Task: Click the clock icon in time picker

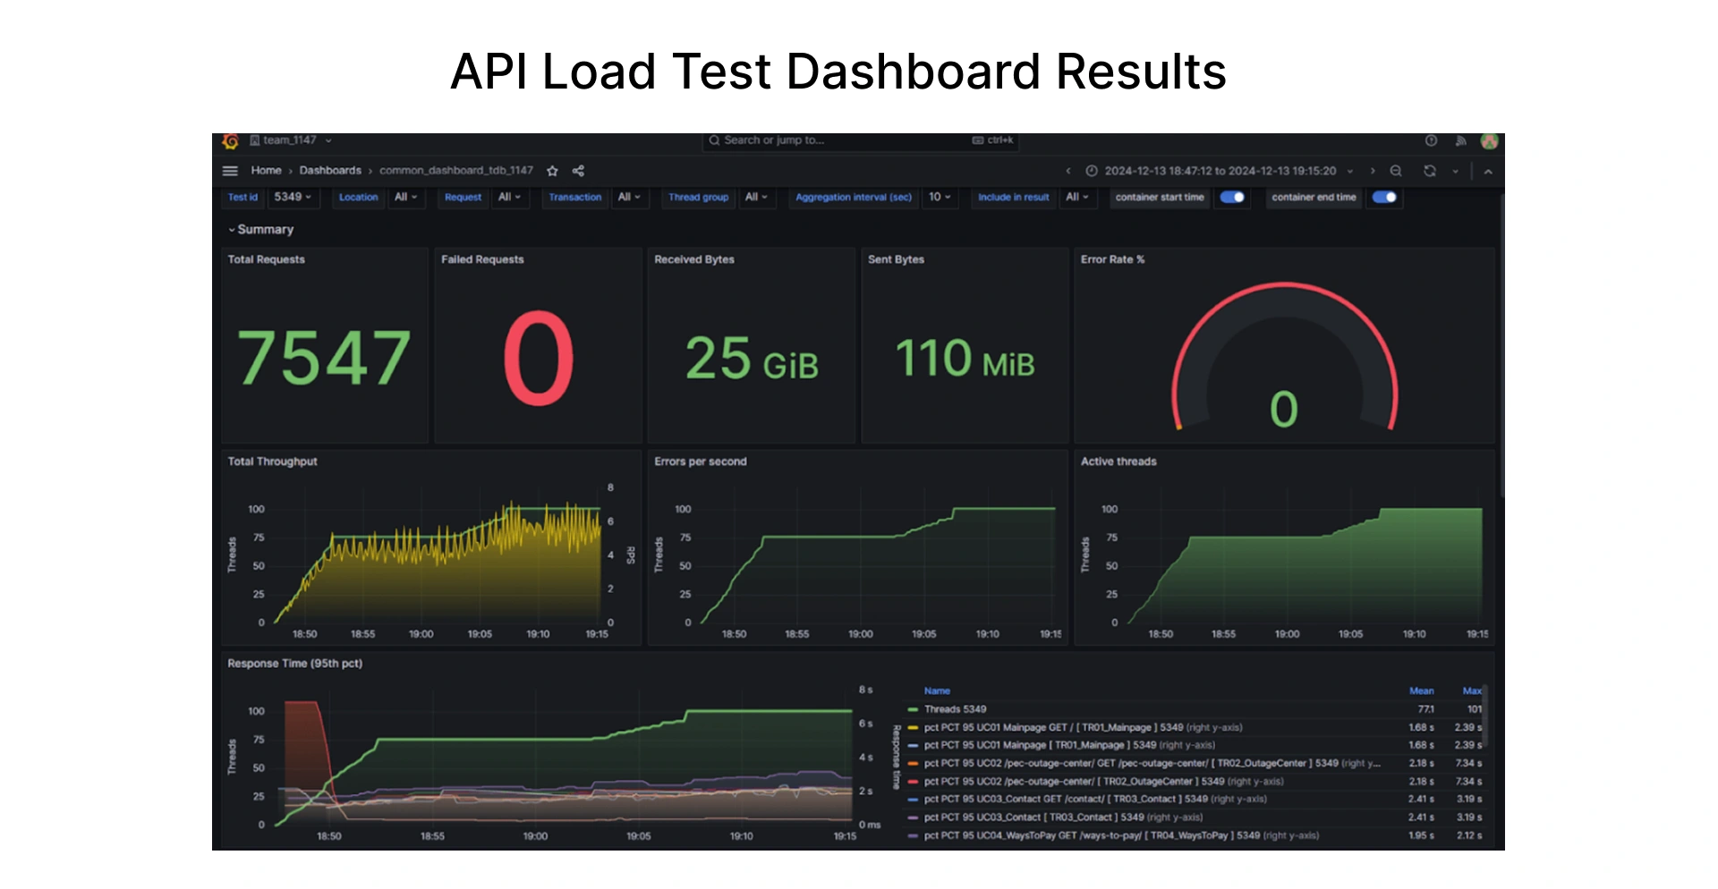Action: 1092,171
